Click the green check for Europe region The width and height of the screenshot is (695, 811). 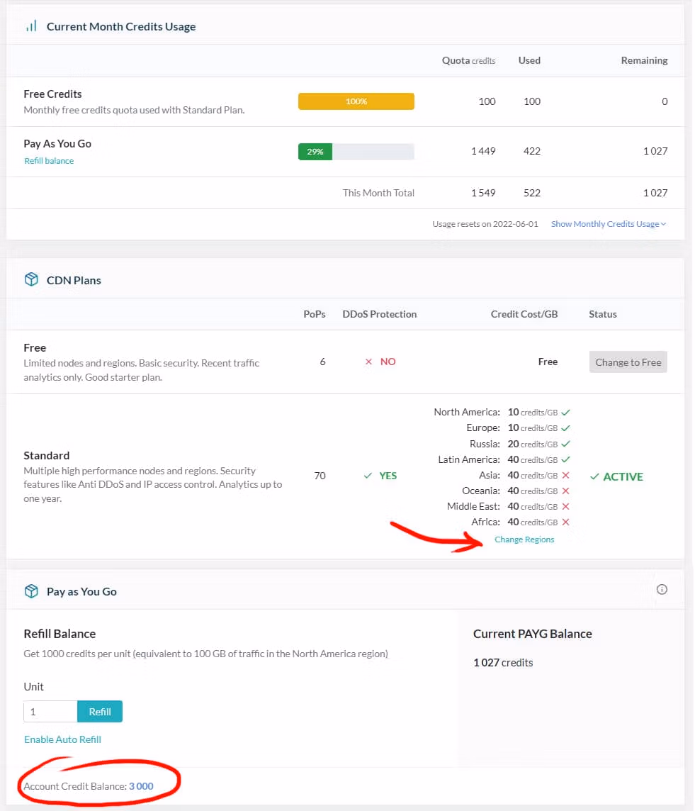tap(566, 428)
